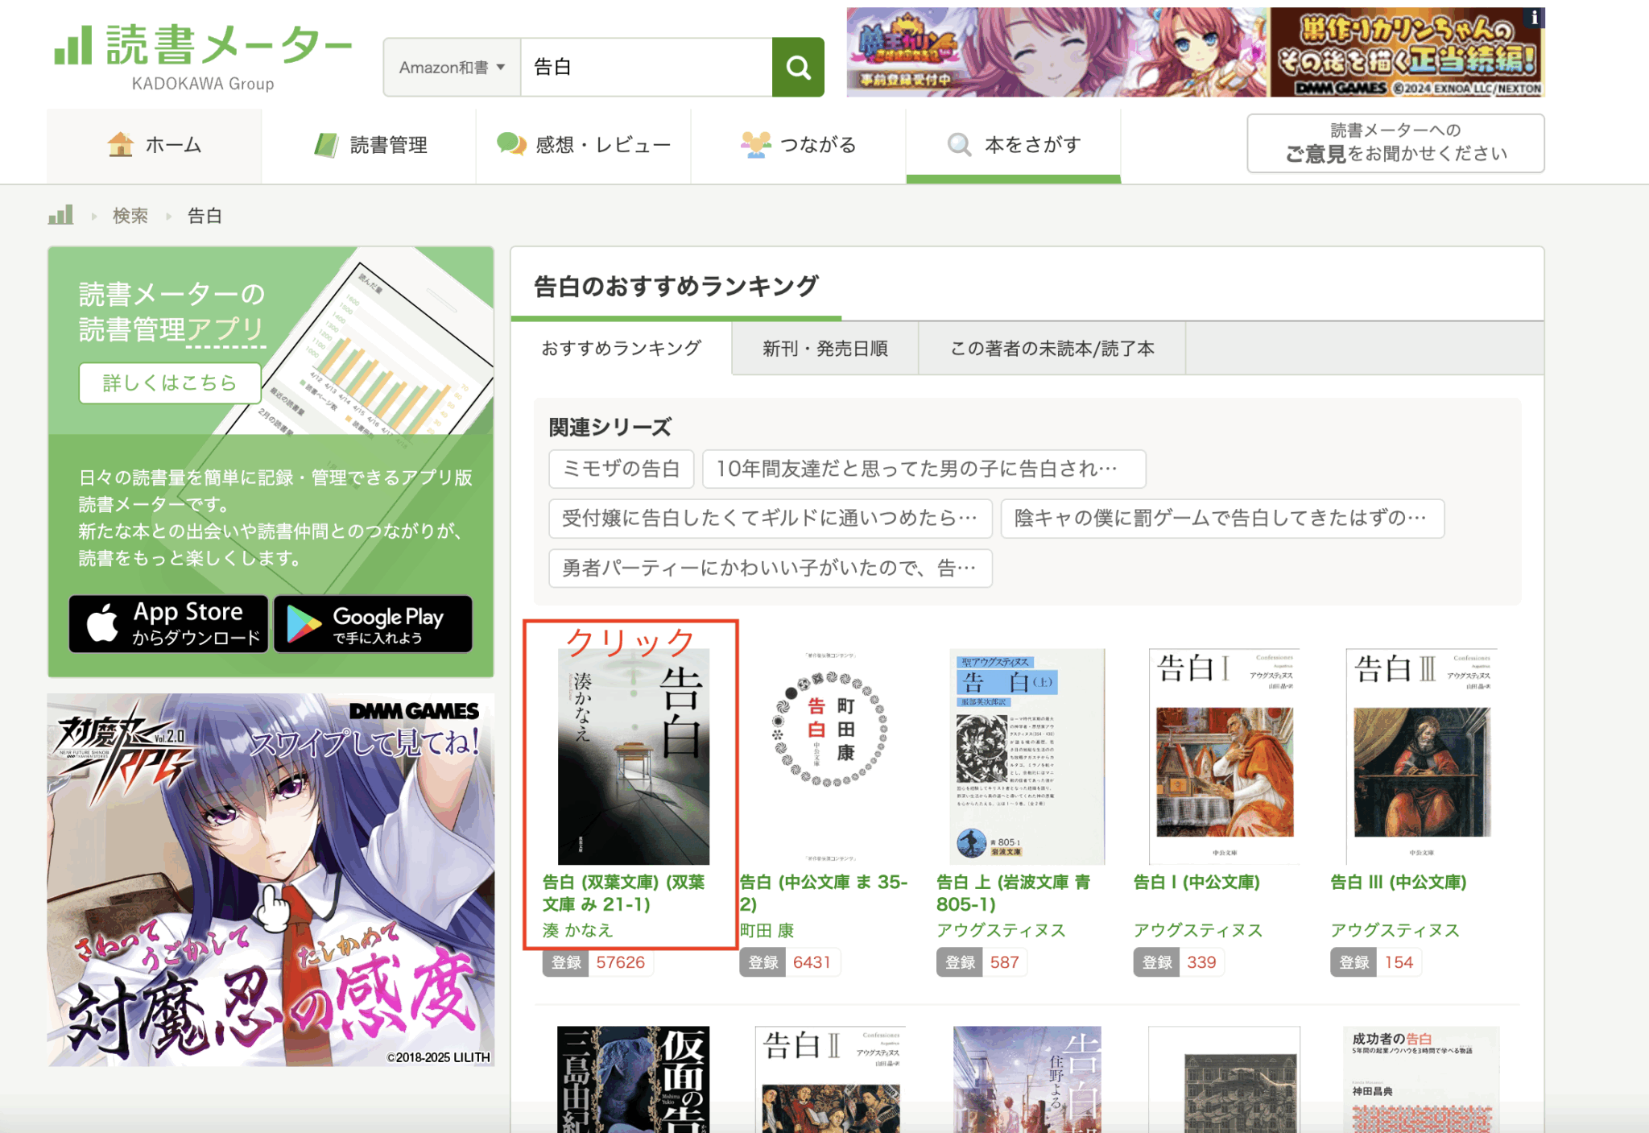Click the ご意見をお聞かせください feedback button
Image resolution: width=1649 pixels, height=1133 pixels.
pos(1395,143)
